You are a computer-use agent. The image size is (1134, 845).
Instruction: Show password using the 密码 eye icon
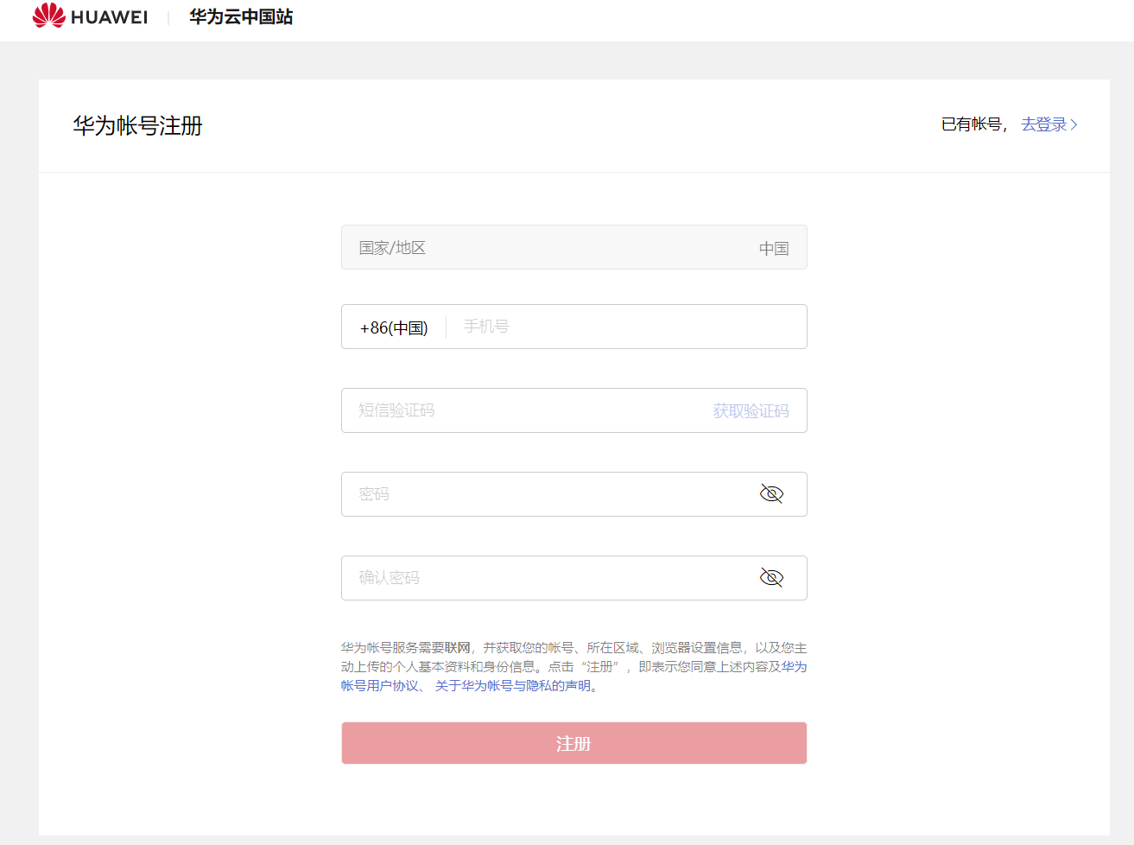point(771,493)
